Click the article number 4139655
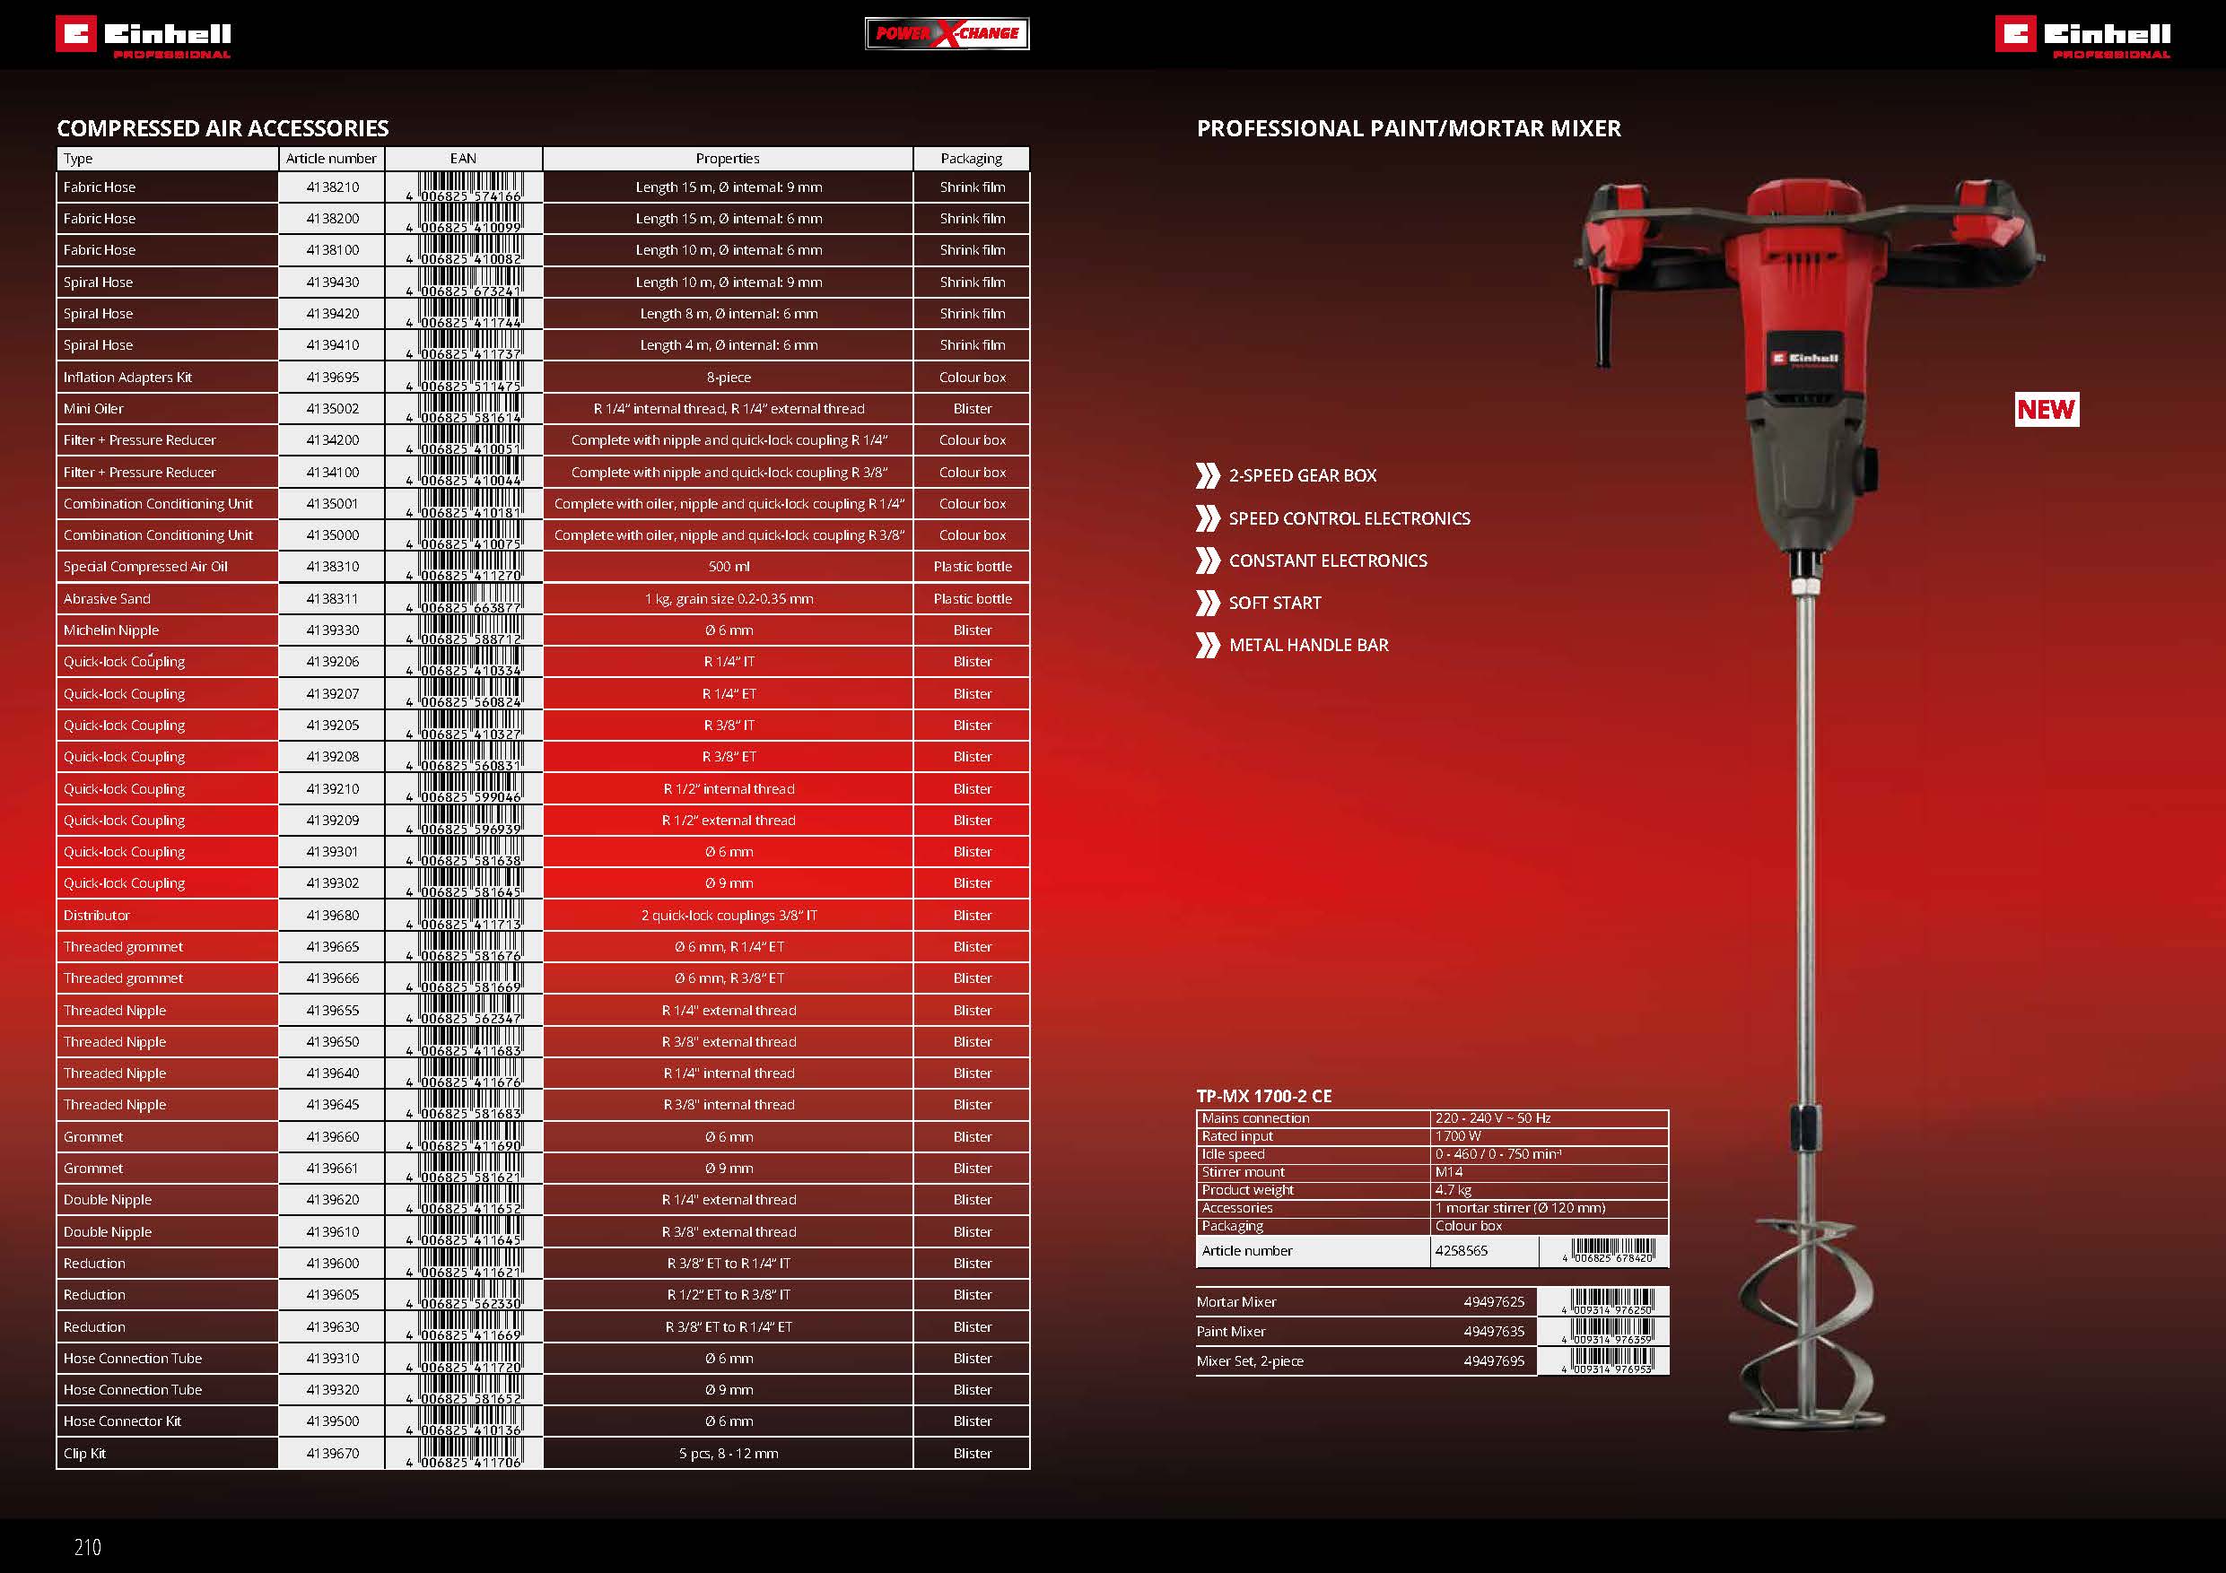2226x1573 pixels. (x=333, y=1011)
